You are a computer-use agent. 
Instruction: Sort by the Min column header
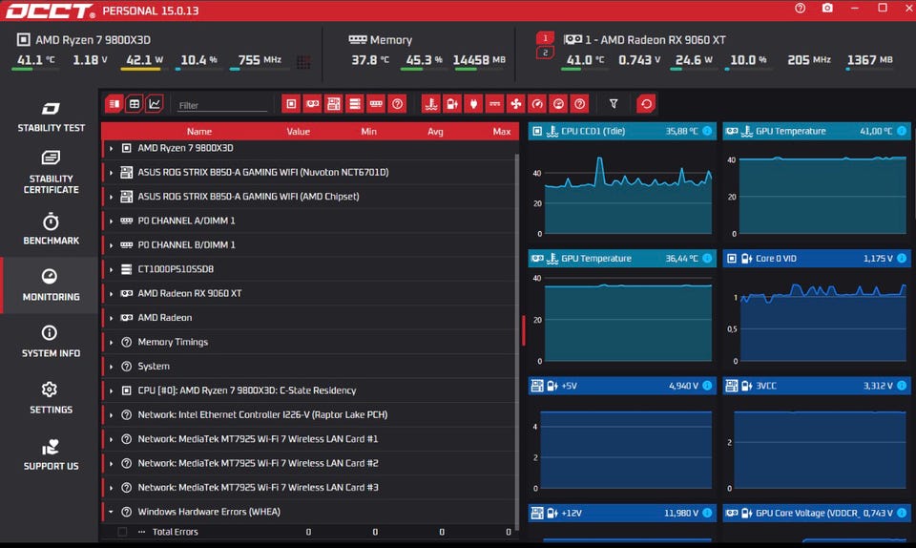tap(368, 132)
